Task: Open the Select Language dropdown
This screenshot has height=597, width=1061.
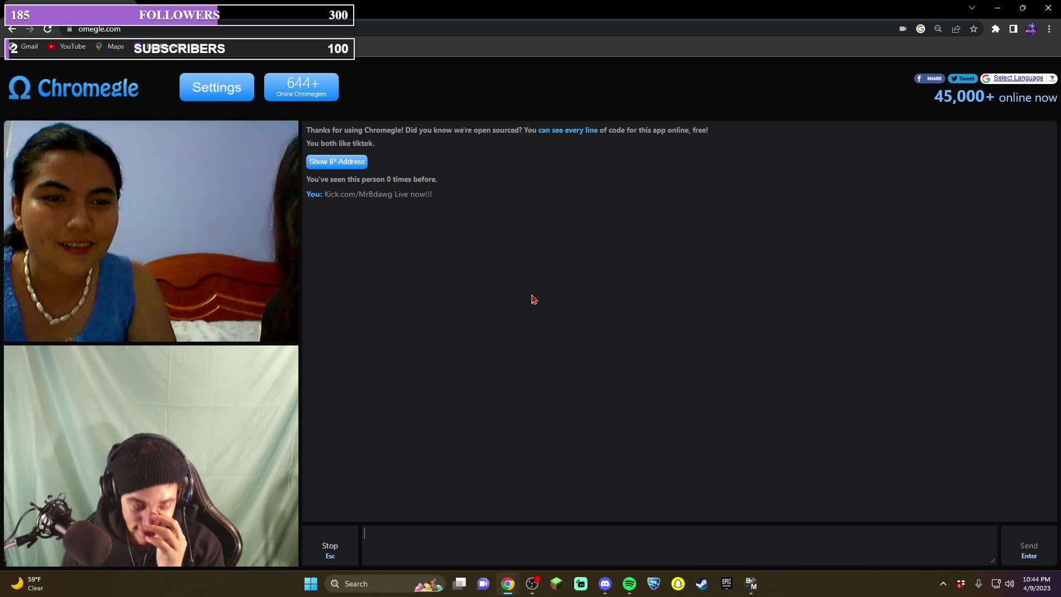Action: coord(1018,78)
